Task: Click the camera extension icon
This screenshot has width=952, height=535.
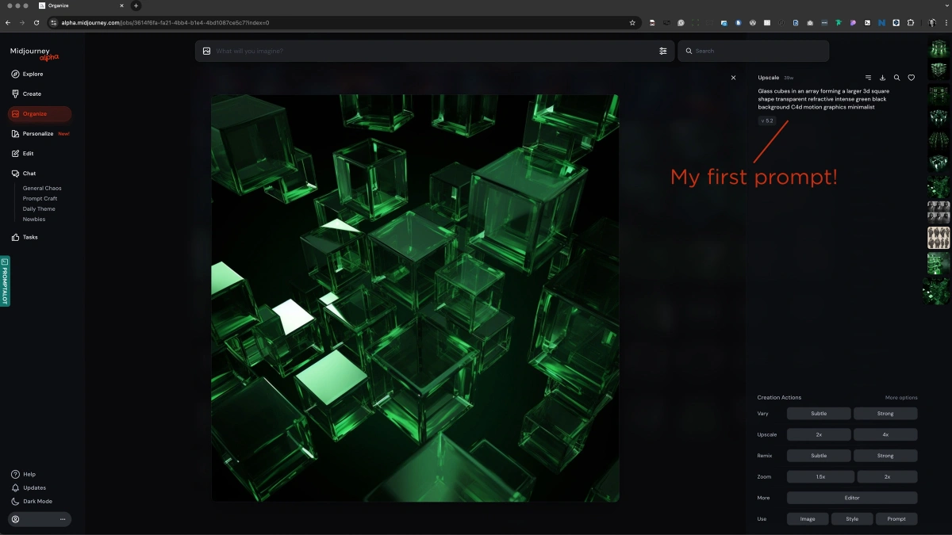Action: (810, 23)
